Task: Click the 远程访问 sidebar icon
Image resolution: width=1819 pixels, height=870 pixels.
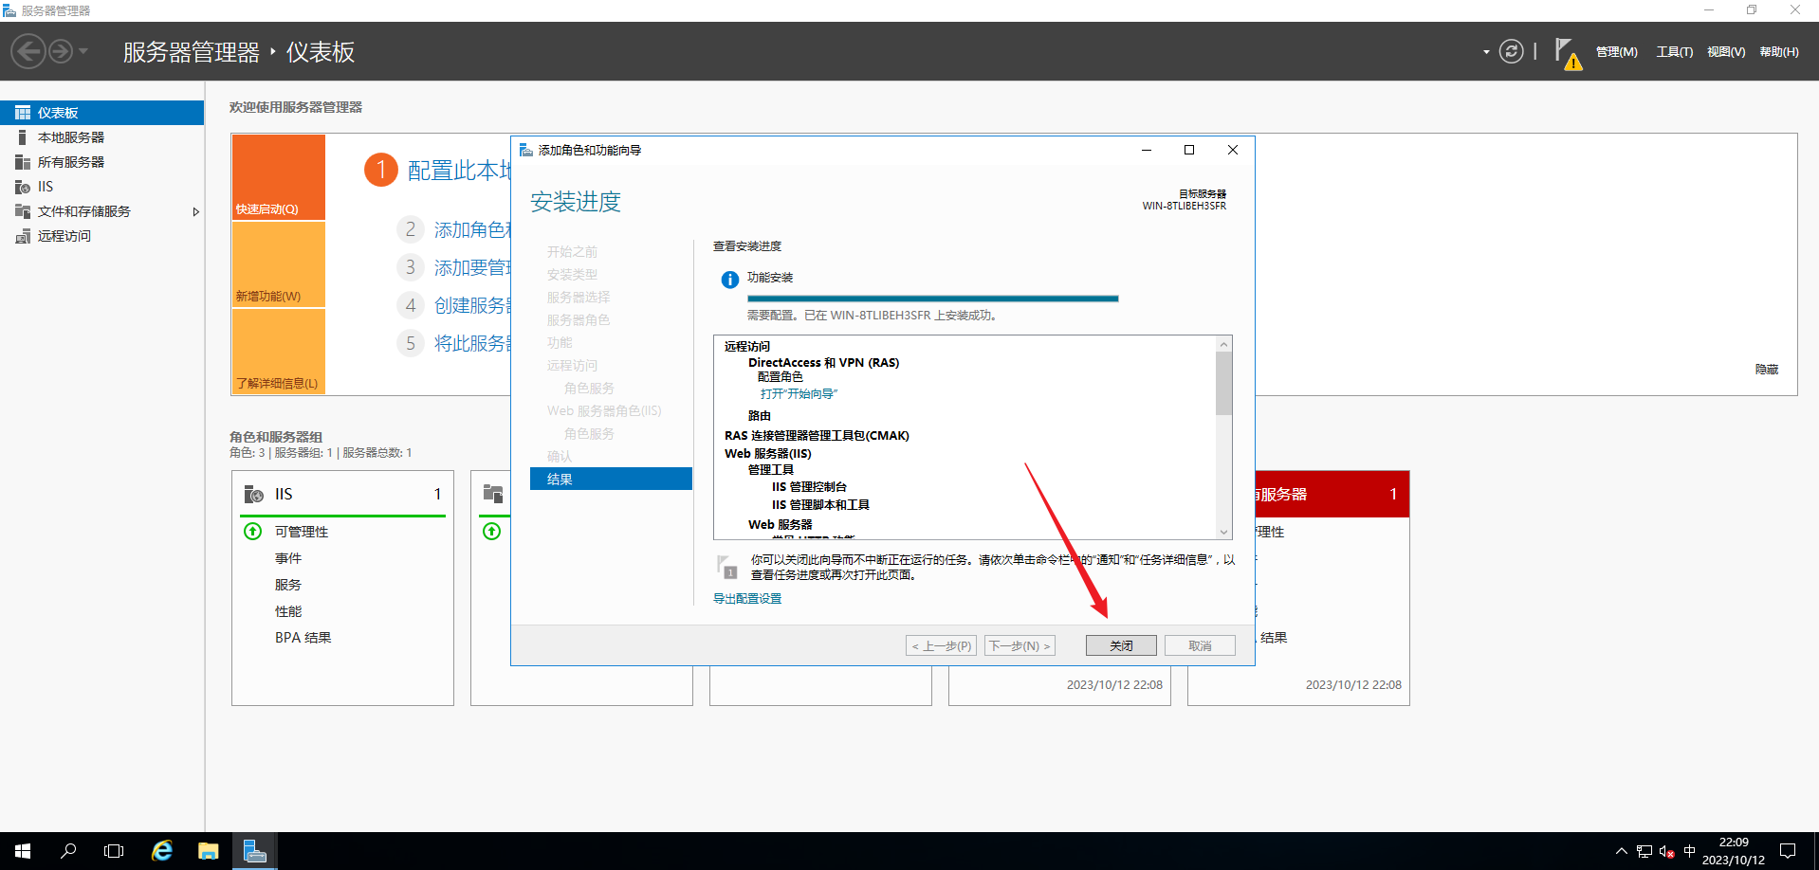Action: click(x=23, y=236)
